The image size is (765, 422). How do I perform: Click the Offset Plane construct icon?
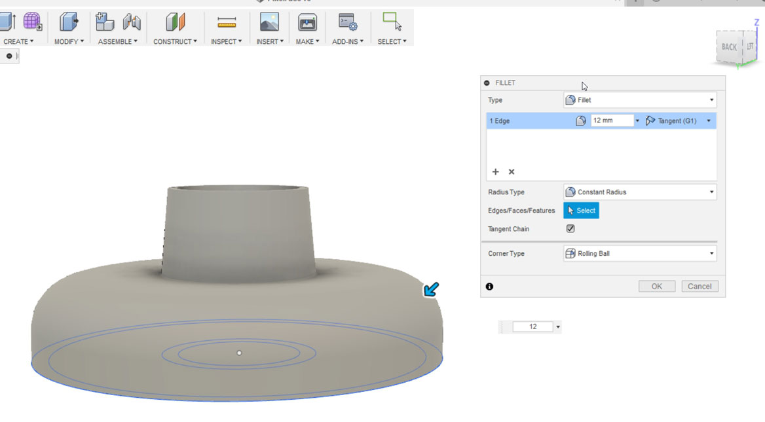coord(175,22)
